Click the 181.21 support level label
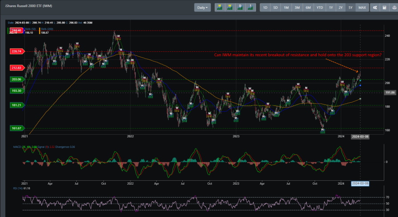 (17, 105)
